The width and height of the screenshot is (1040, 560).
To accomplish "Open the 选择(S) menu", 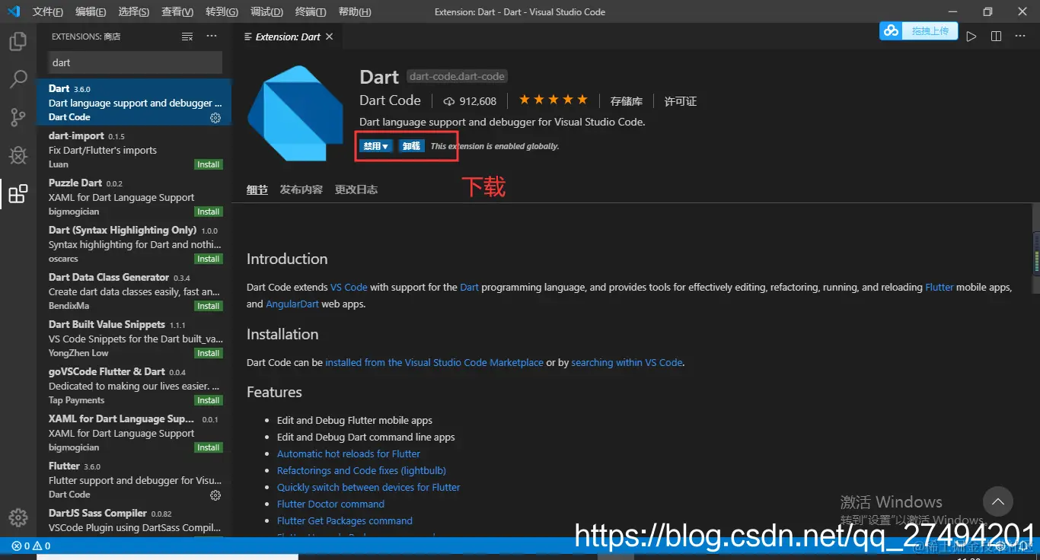I will (x=134, y=11).
